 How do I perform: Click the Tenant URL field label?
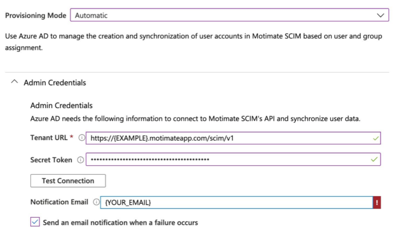(49, 138)
